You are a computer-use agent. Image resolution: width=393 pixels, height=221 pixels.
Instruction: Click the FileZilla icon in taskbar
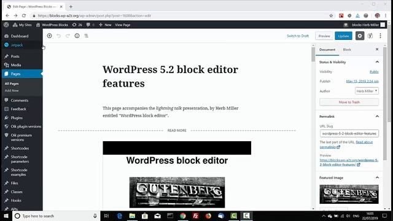point(195,216)
